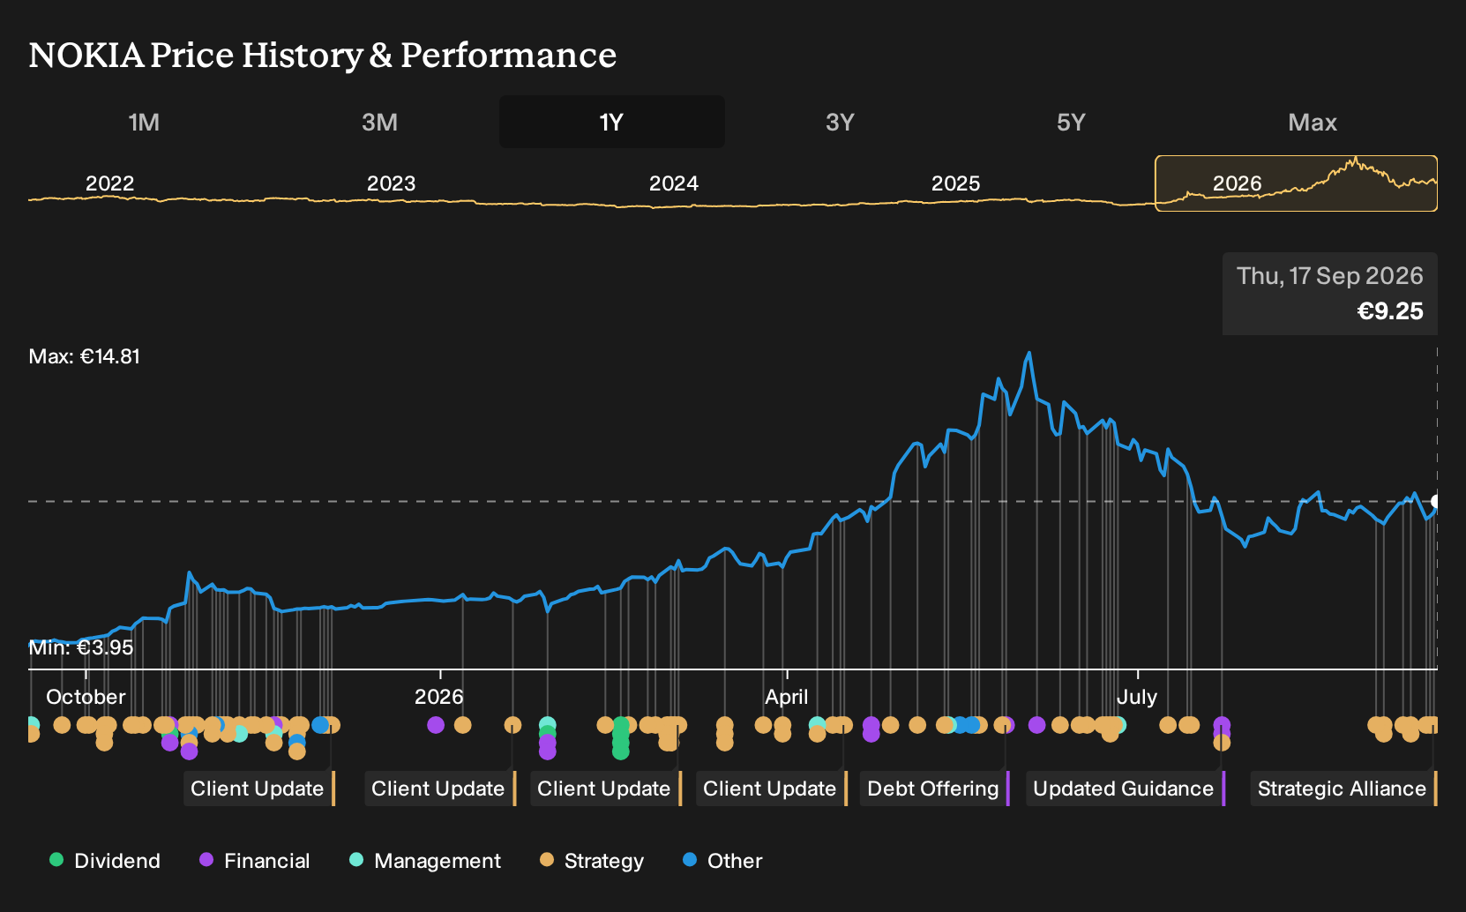This screenshot has height=912, width=1466.
Task: Click the 2024 label in overview chart
Action: [673, 183]
